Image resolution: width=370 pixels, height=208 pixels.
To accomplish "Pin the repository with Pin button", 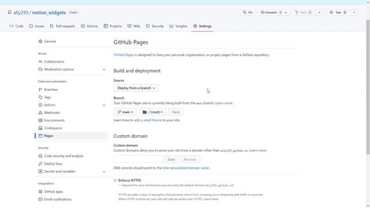I will pos(248,13).
